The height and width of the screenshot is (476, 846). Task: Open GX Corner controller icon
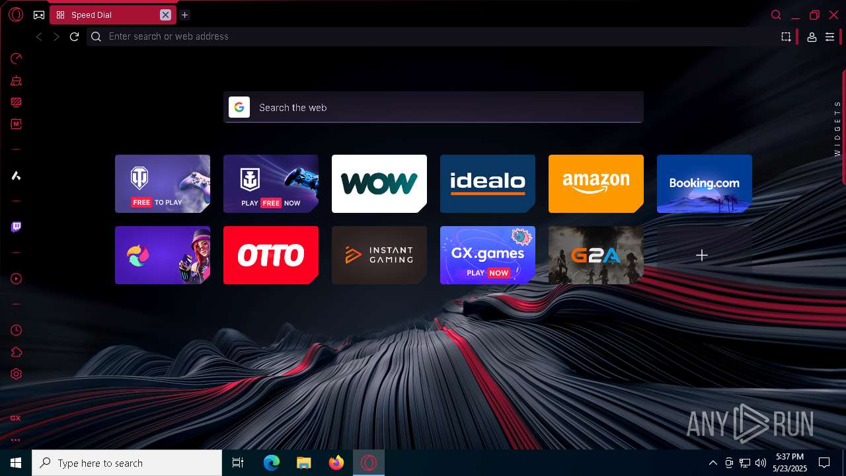(39, 15)
